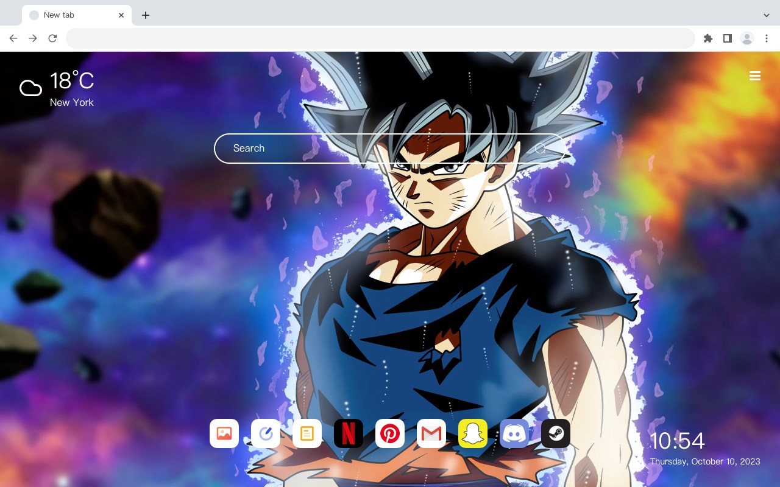Launch the Netflix shortcut
This screenshot has height=487, width=780.
coord(349,433)
